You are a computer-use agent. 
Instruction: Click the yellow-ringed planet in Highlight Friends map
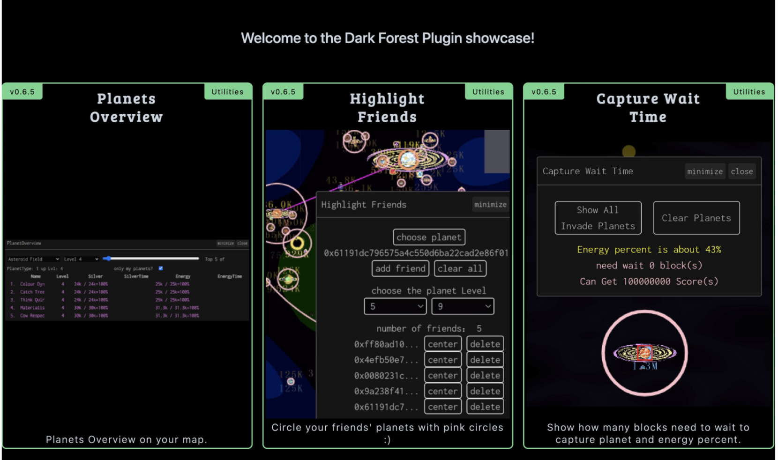(x=297, y=243)
